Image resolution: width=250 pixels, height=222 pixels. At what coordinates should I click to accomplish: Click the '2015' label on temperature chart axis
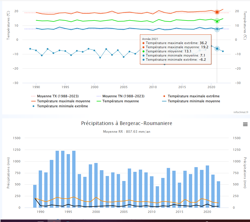tap(182, 87)
